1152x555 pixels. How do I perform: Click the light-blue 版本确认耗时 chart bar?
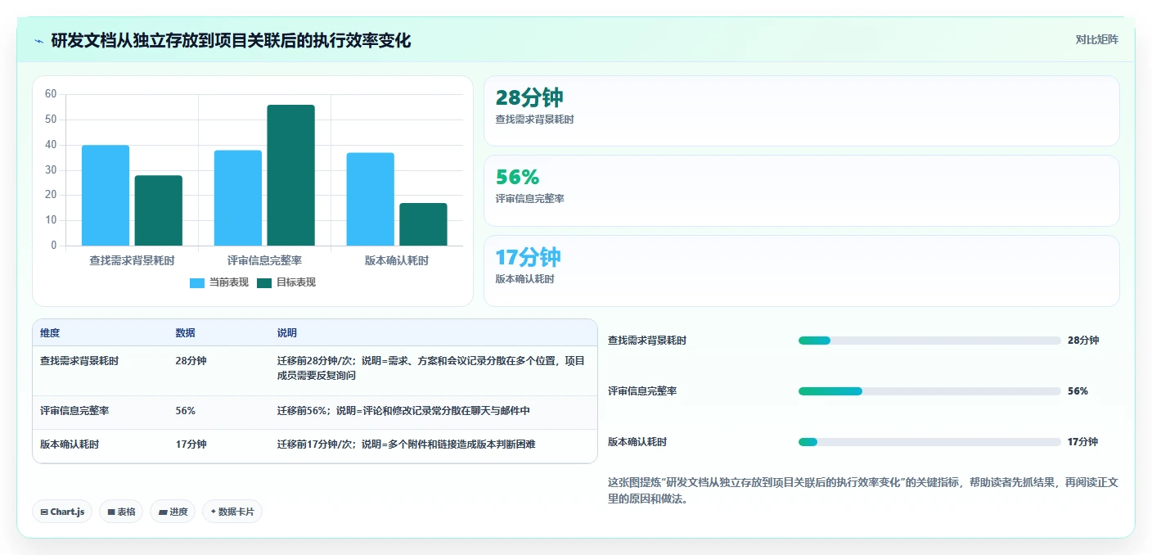tap(371, 199)
